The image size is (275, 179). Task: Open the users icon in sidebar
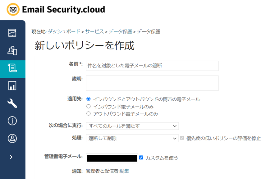[12, 50]
